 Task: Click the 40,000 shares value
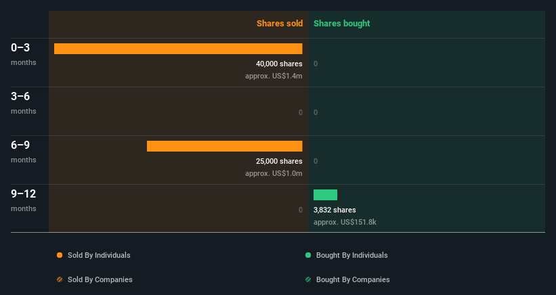[279, 64]
